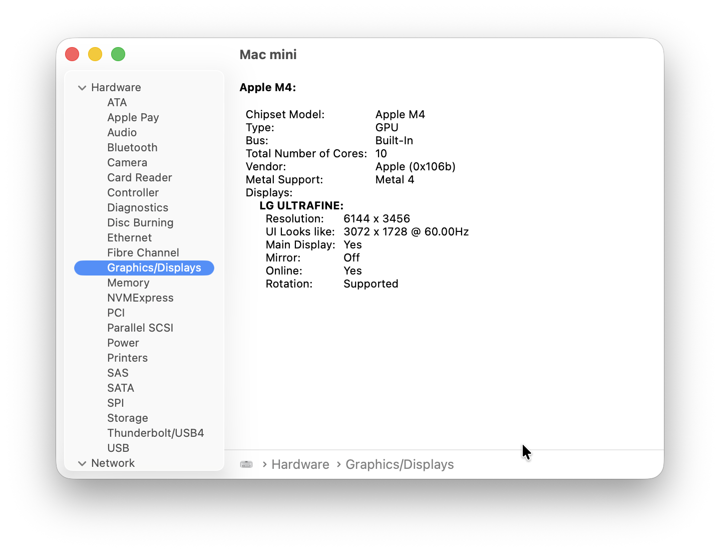Open the Audio hardware information
The height and width of the screenshot is (553, 720).
[122, 132]
